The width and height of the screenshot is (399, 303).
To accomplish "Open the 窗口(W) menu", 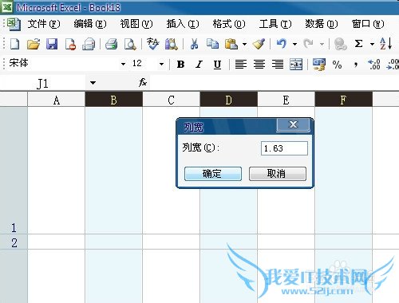I will point(368,24).
